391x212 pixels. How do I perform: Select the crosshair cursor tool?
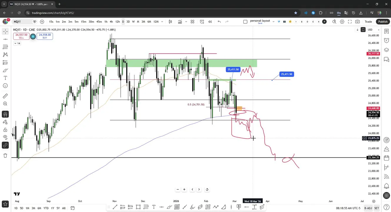tap(5, 32)
